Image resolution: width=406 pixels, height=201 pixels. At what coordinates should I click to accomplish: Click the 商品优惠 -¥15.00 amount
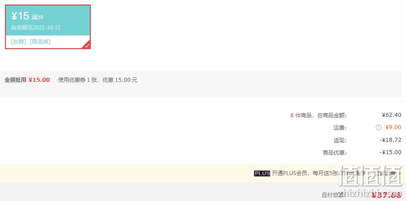coord(390,152)
